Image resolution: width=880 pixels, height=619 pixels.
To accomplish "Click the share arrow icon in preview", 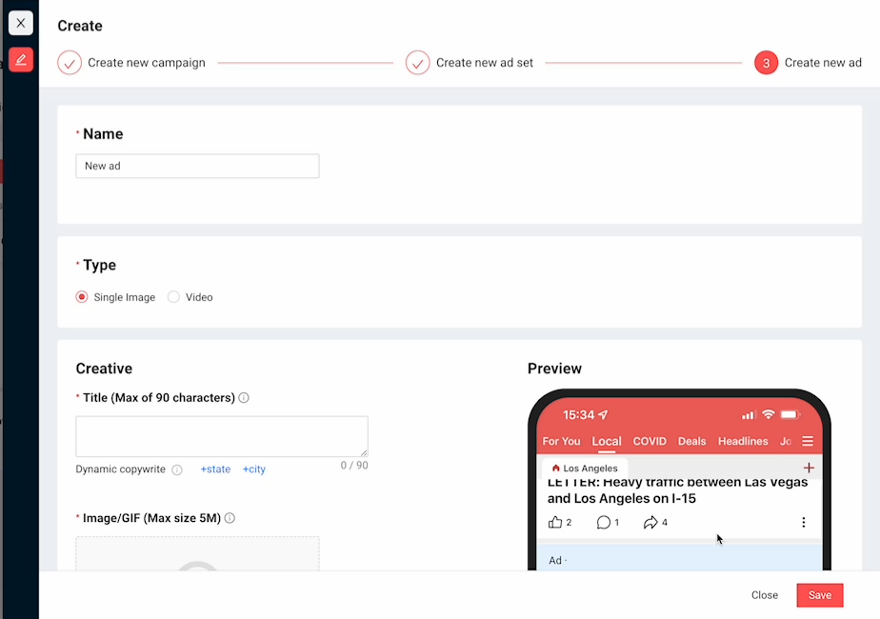I will click(650, 522).
